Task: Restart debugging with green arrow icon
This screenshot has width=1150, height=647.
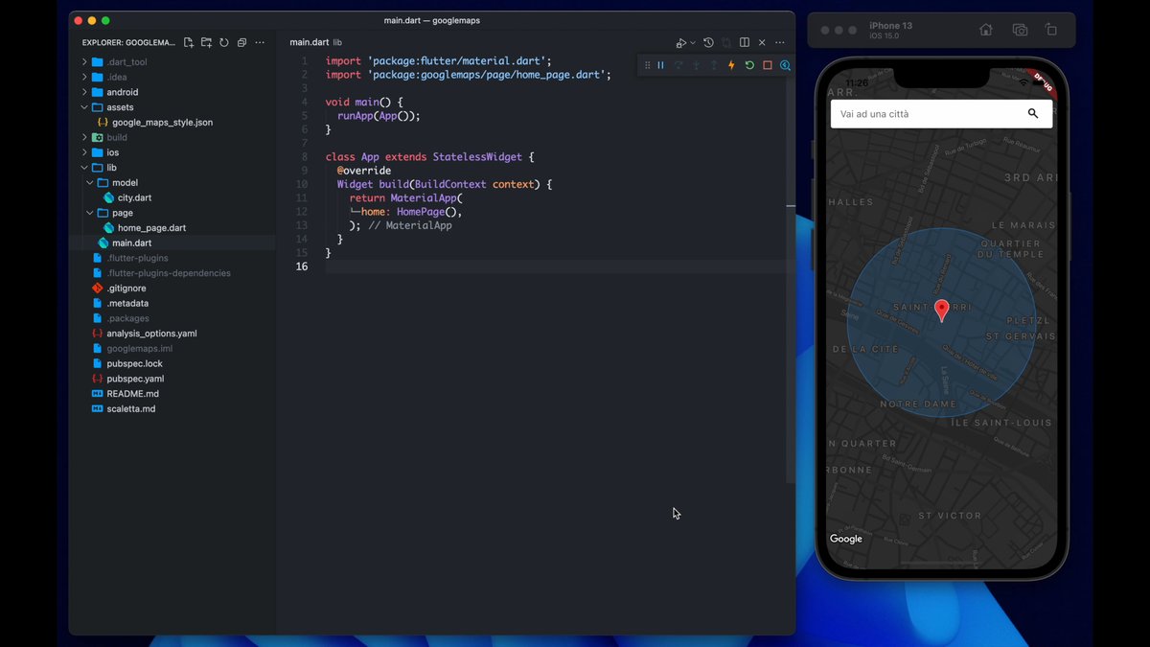Action: coord(749,65)
